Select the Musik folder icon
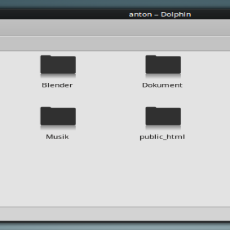 pos(58,116)
